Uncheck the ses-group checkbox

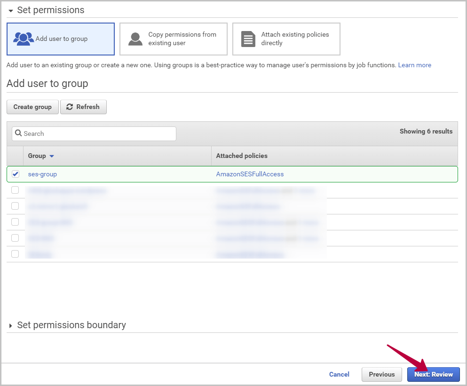coord(15,174)
